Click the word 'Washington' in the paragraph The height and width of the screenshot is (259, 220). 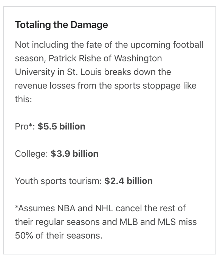point(138,59)
